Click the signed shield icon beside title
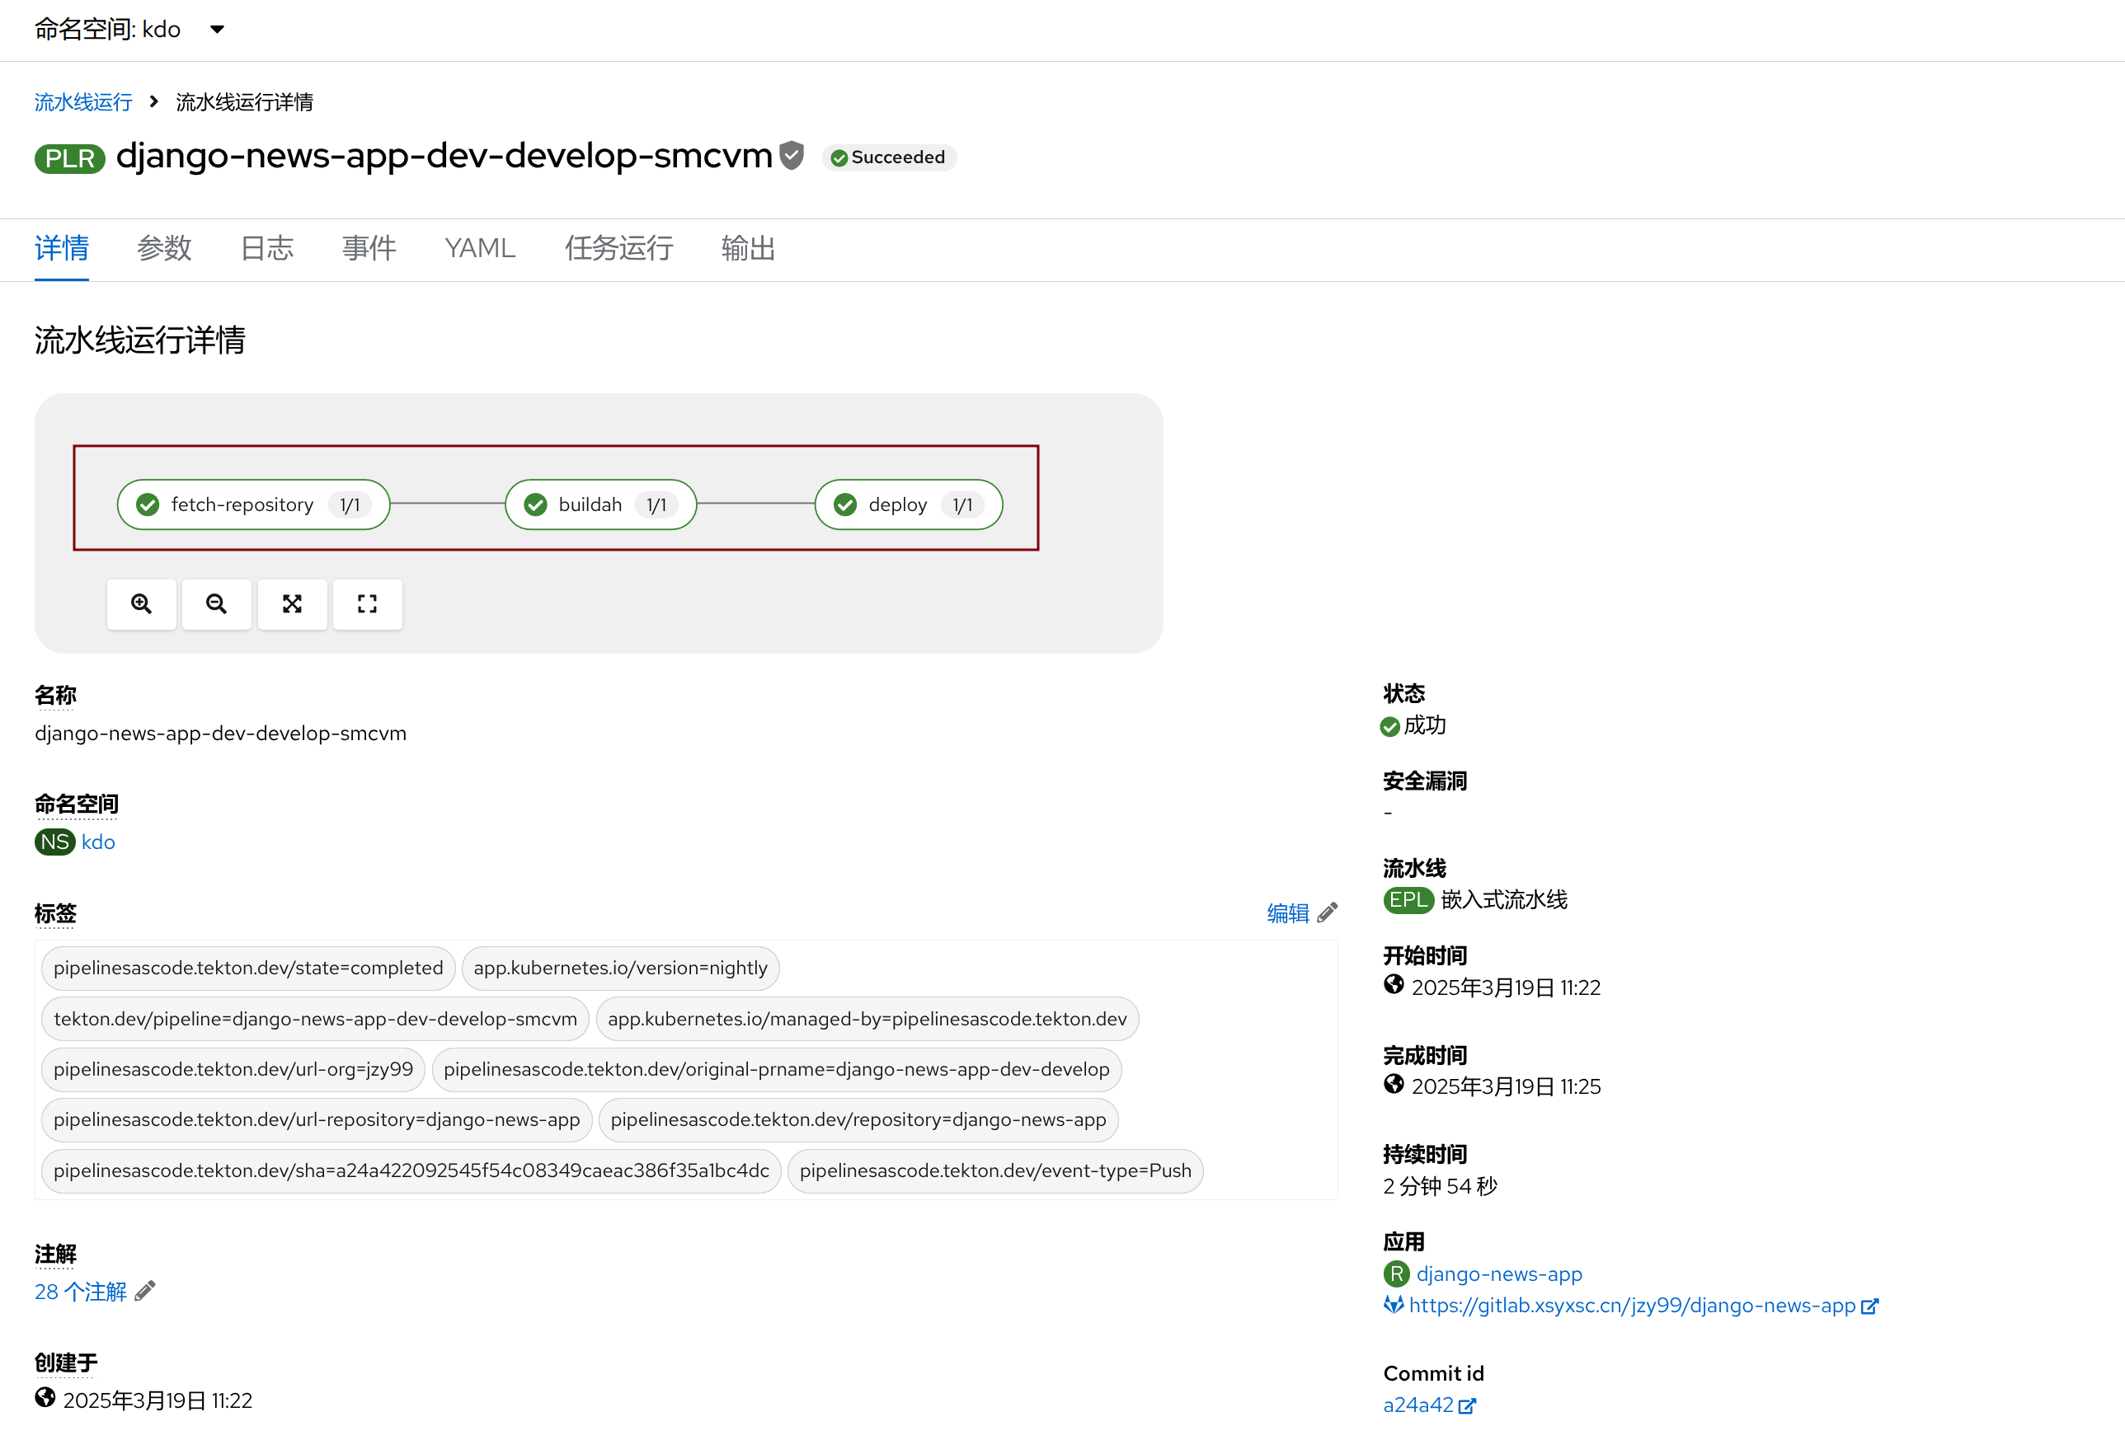2125x1454 pixels. 792,155
